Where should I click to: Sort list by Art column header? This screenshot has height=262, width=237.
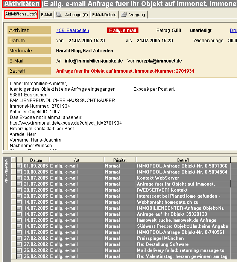76,160
